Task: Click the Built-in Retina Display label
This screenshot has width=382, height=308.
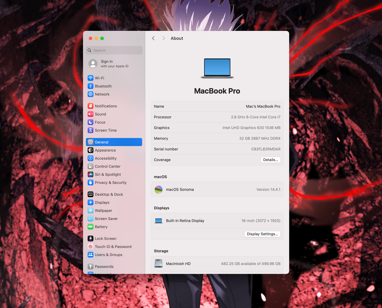Action: [185, 221]
